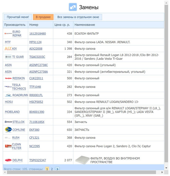
Task: Open Все замены в отдельном окне
Action: [78, 17]
